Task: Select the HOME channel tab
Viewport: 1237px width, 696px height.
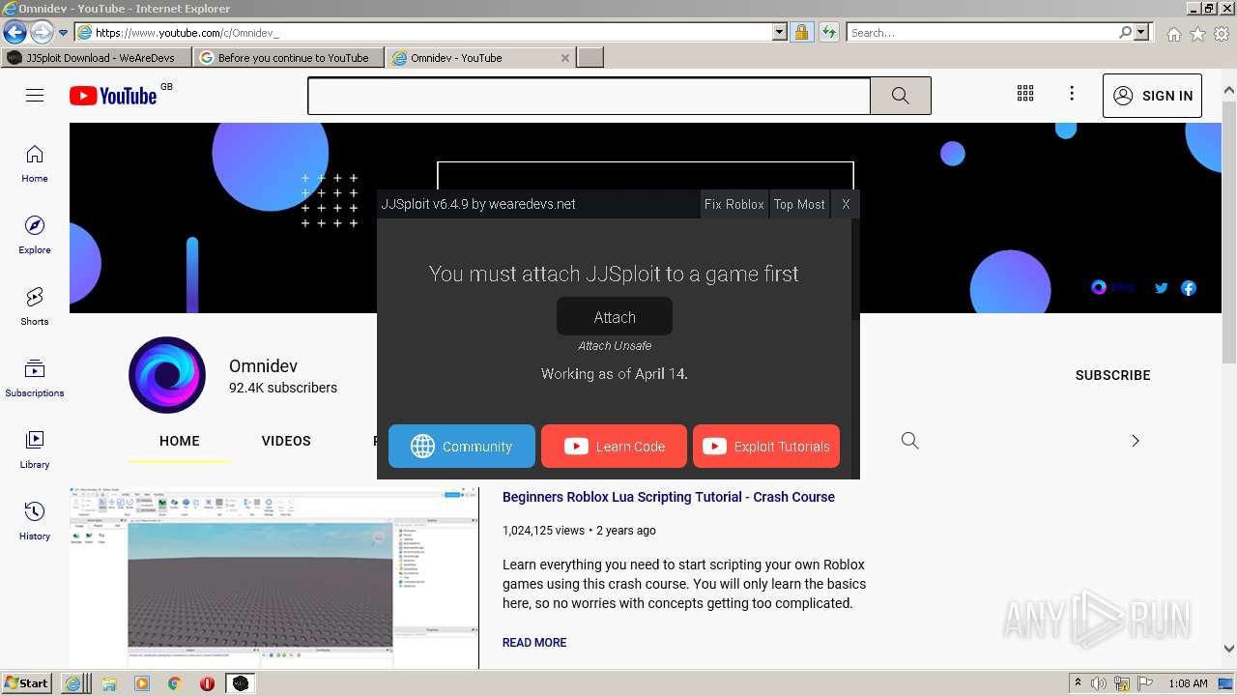Action: coord(180,441)
